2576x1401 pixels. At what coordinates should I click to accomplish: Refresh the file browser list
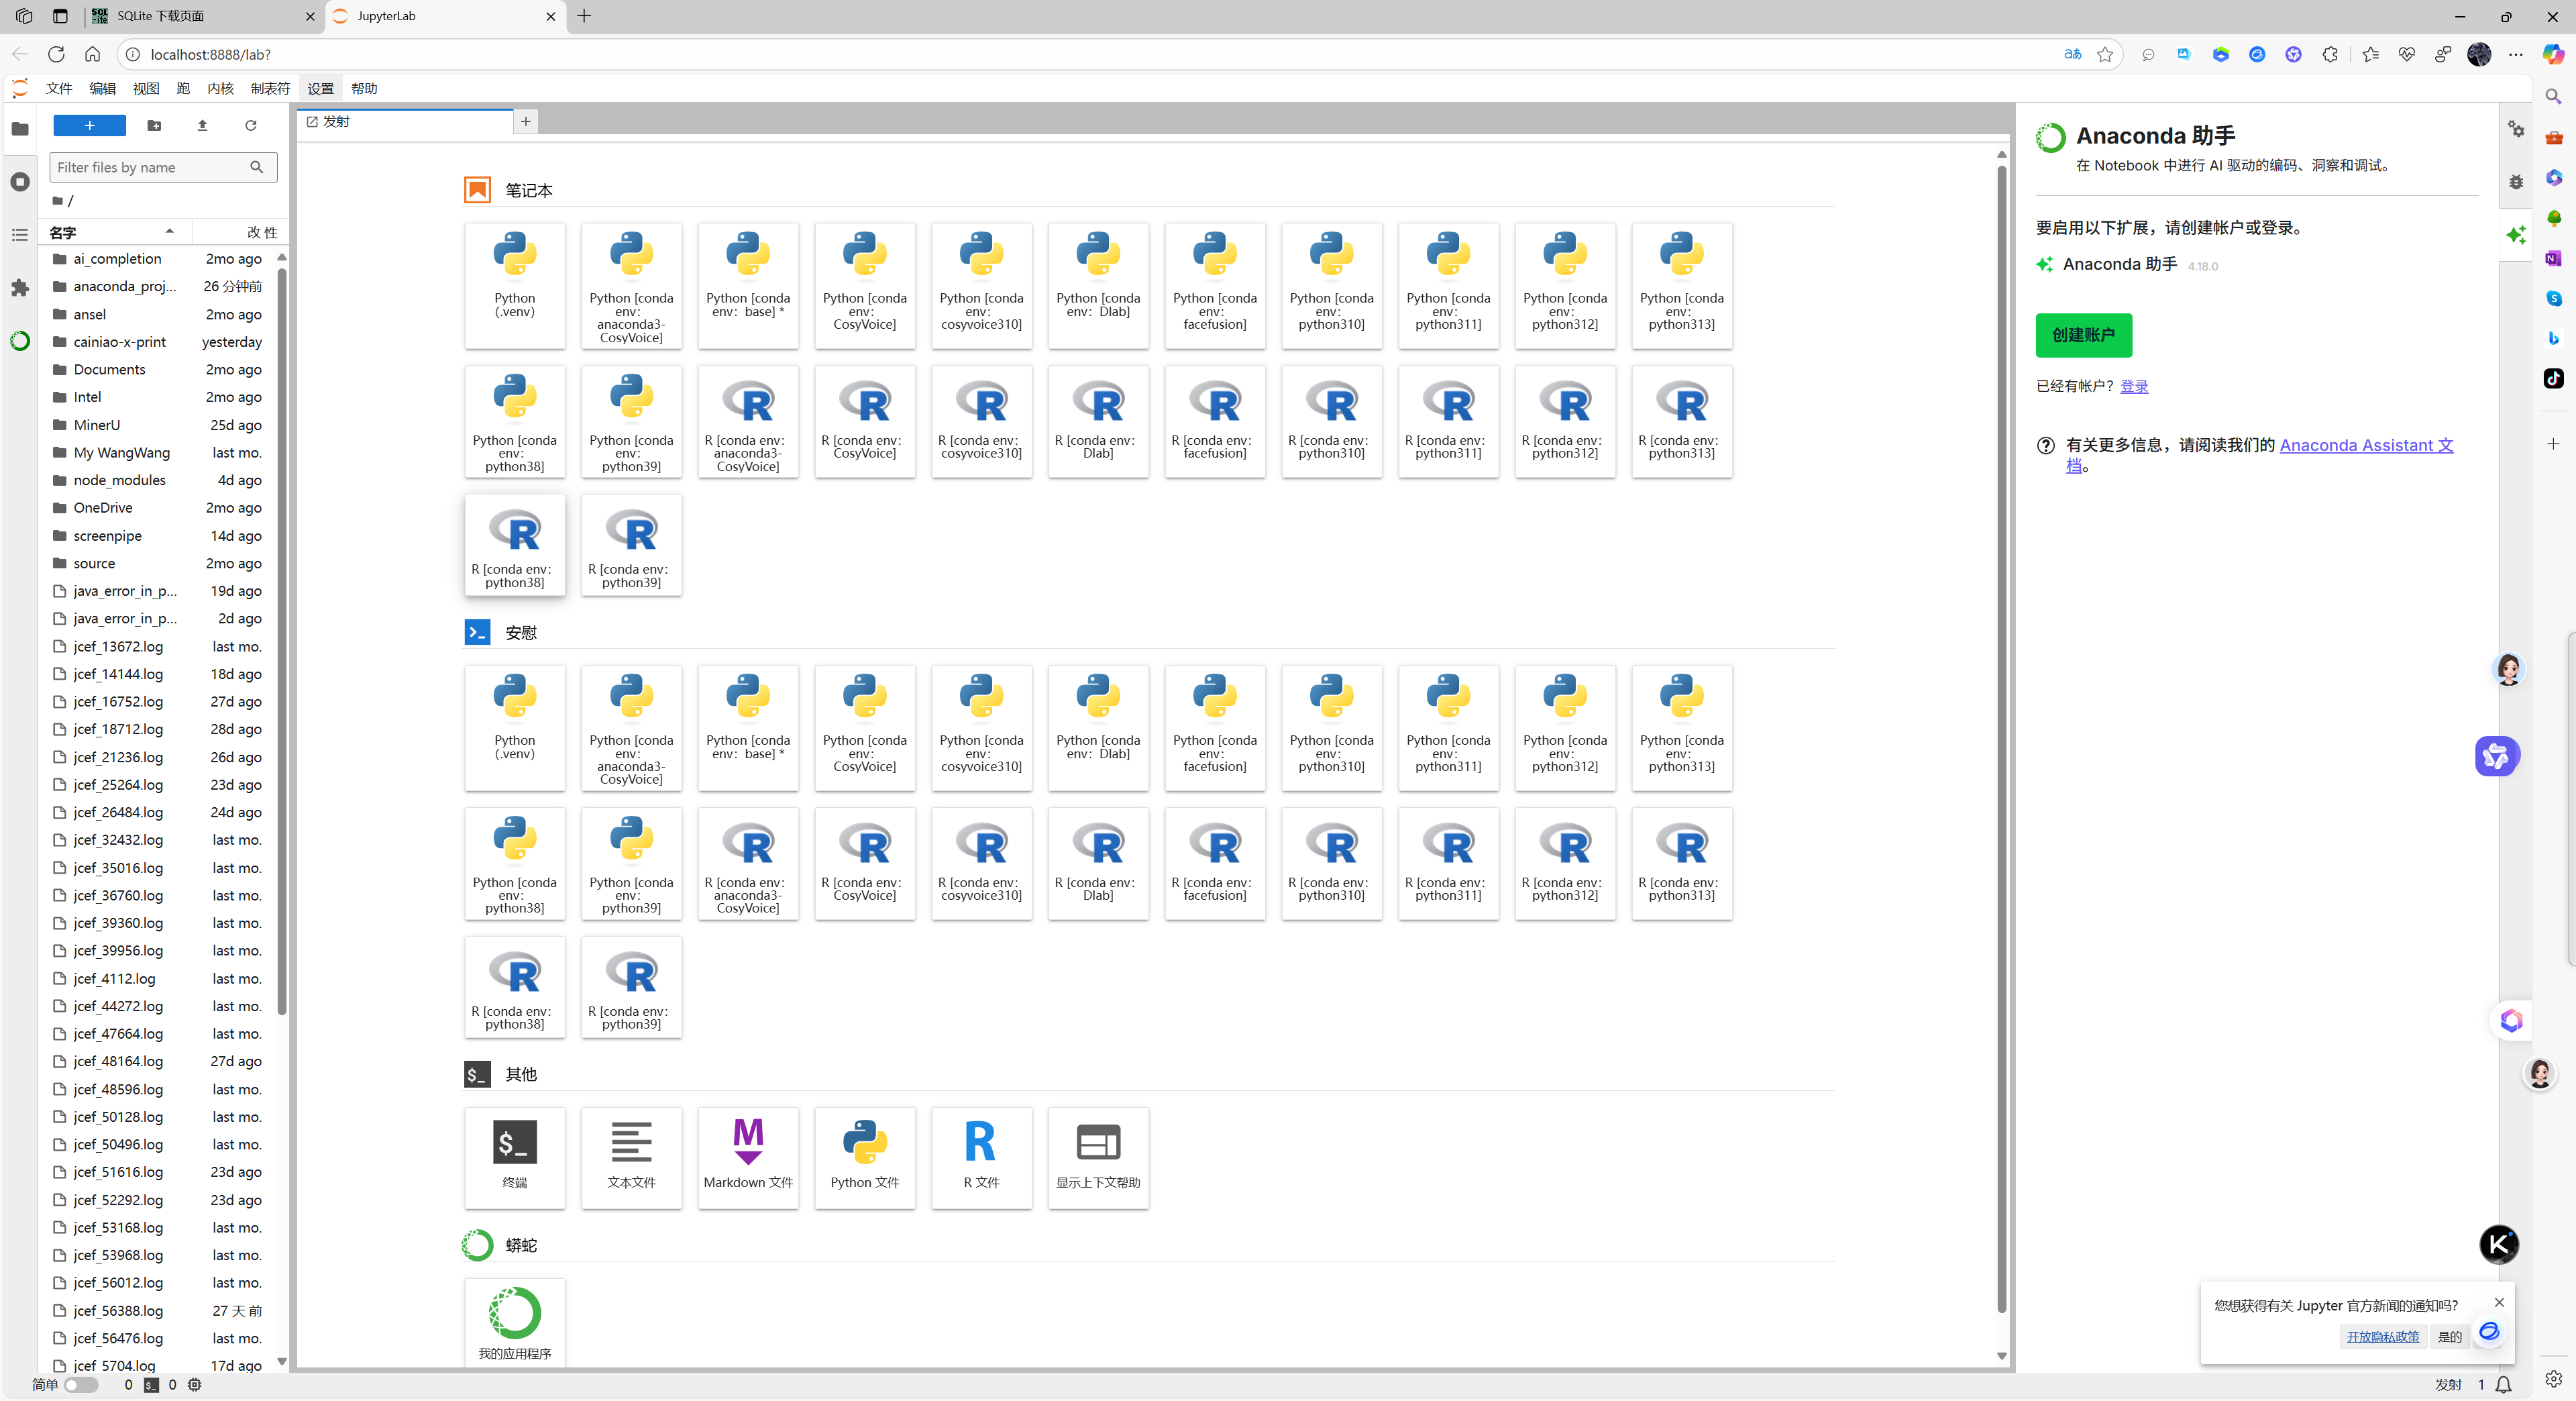[x=251, y=125]
